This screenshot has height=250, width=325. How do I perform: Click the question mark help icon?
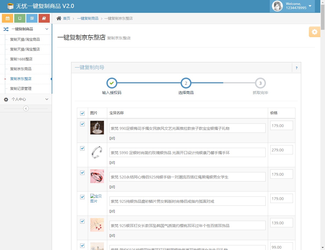coord(296,68)
